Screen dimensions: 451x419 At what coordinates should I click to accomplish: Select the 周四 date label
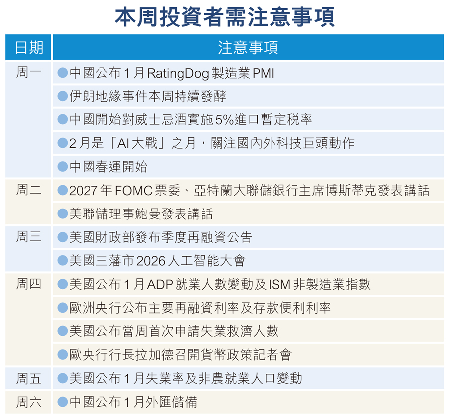tap(29, 285)
